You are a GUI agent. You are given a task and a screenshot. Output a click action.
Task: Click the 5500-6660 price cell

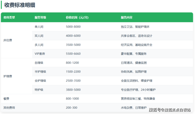pyautogui.click(x=73, y=54)
